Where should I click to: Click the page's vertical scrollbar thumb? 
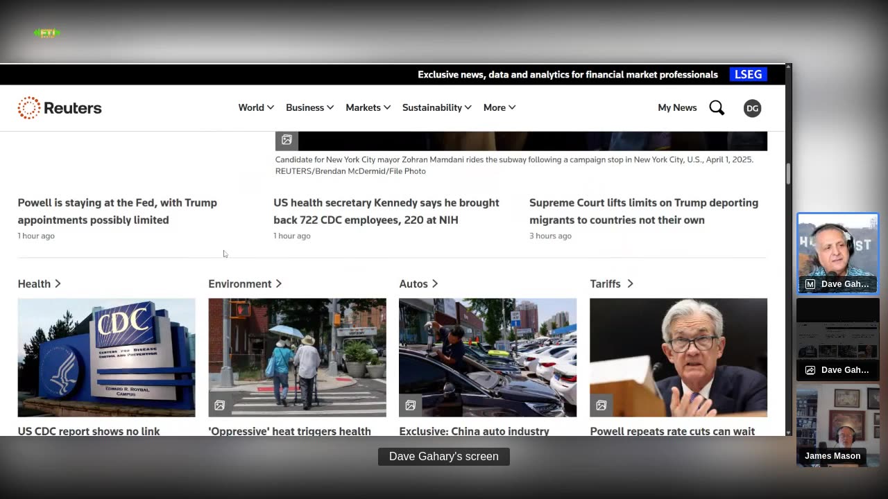[x=788, y=173]
